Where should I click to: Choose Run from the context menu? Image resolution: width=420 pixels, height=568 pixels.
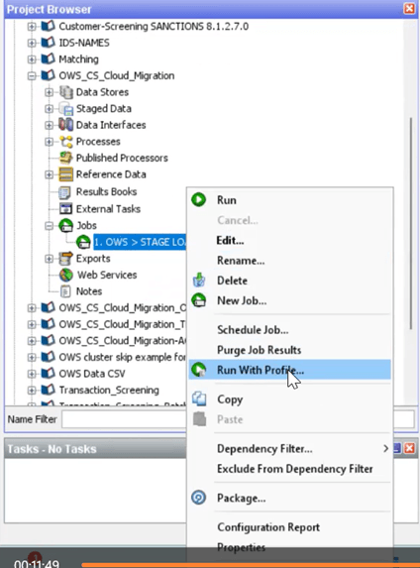289,200
